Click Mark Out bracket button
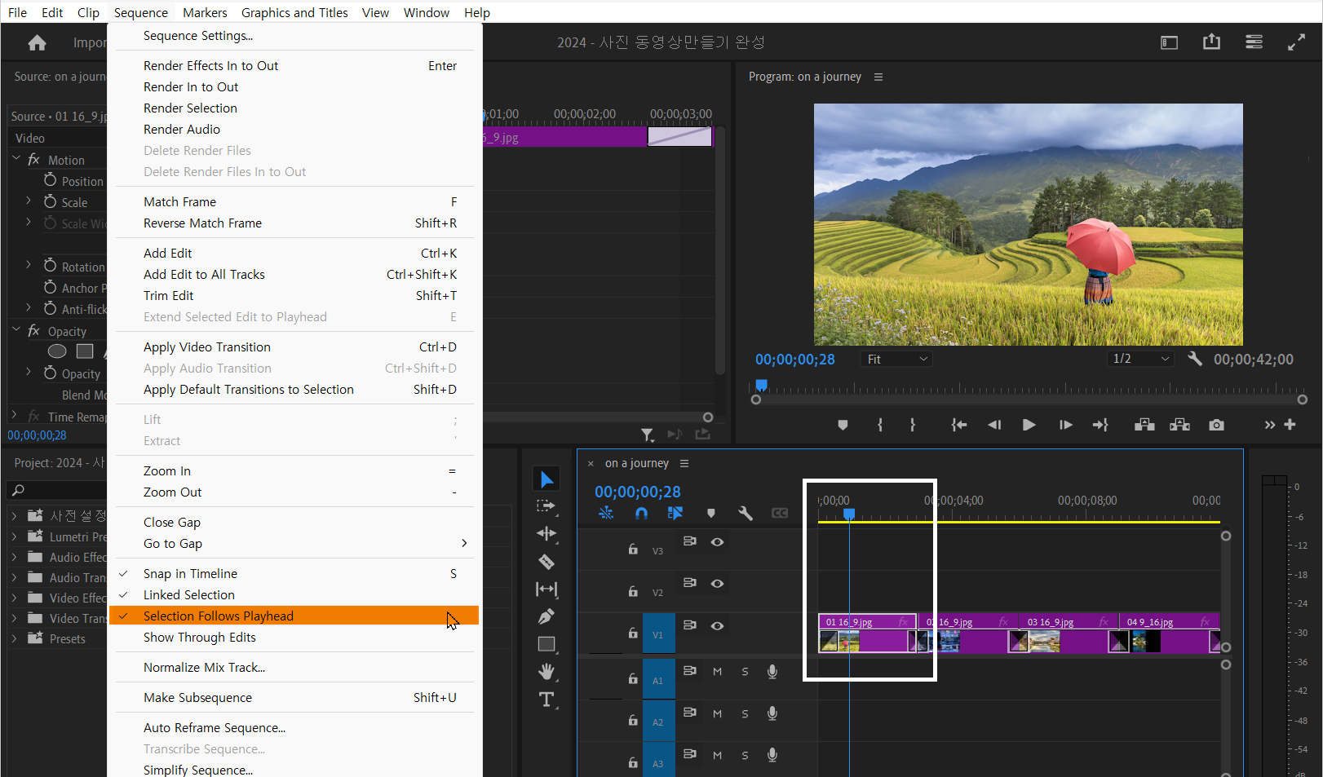Image resolution: width=1323 pixels, height=777 pixels. tap(913, 425)
